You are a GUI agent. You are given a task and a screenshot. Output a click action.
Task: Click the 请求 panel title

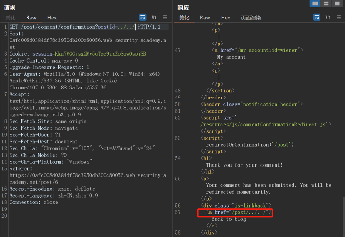(10, 8)
